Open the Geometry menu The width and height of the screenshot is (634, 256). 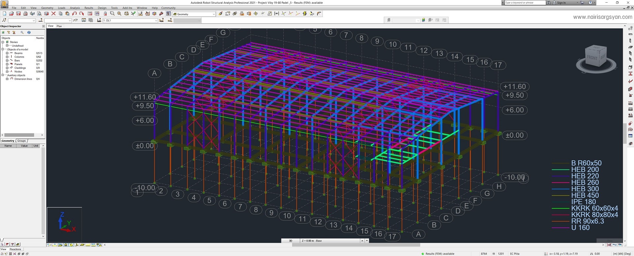click(x=47, y=8)
